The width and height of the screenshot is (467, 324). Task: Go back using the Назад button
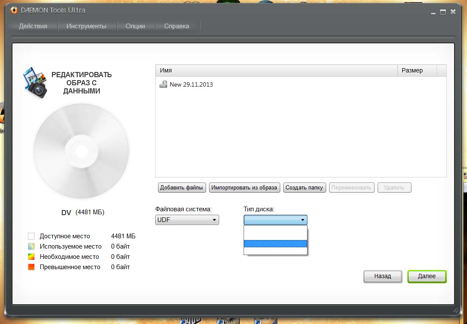tap(383, 276)
